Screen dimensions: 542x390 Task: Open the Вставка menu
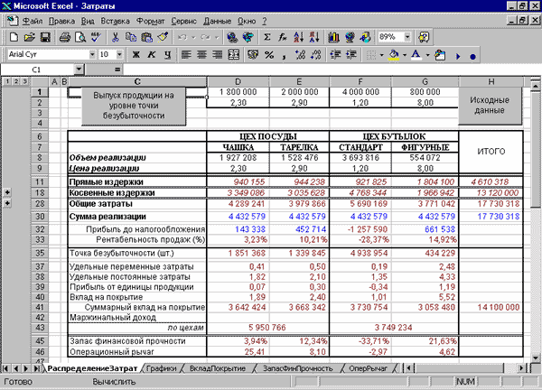coord(115,21)
